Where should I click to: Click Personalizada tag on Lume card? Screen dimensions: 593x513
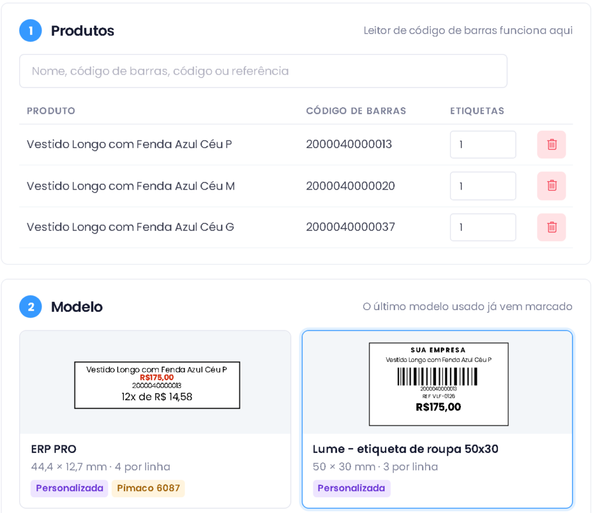[x=352, y=488]
